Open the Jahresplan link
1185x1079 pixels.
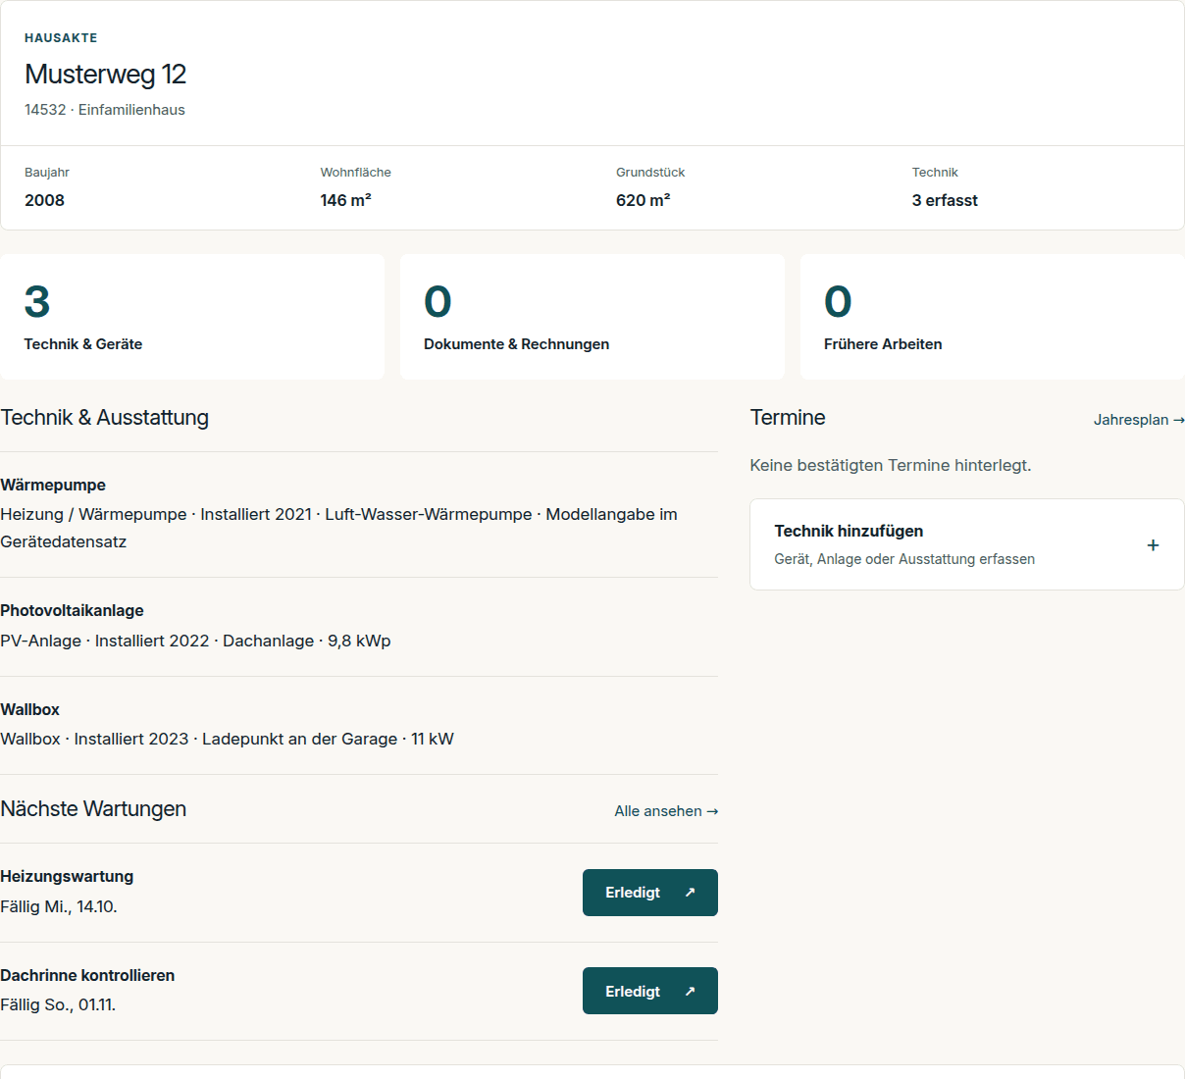(x=1139, y=420)
